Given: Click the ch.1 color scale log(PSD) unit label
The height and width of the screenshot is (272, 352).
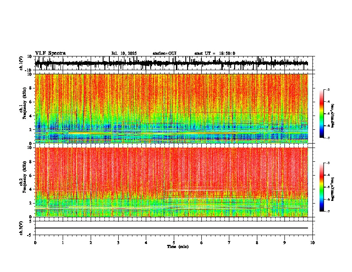Looking at the screenshot, I should click(333, 116).
